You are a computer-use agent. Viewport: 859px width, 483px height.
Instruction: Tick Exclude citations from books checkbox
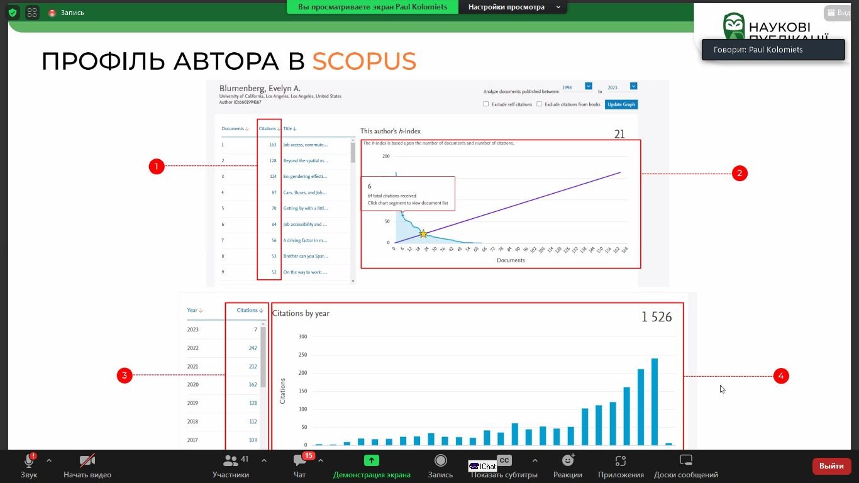coord(540,104)
